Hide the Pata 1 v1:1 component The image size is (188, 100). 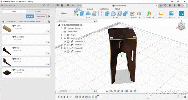(65, 45)
